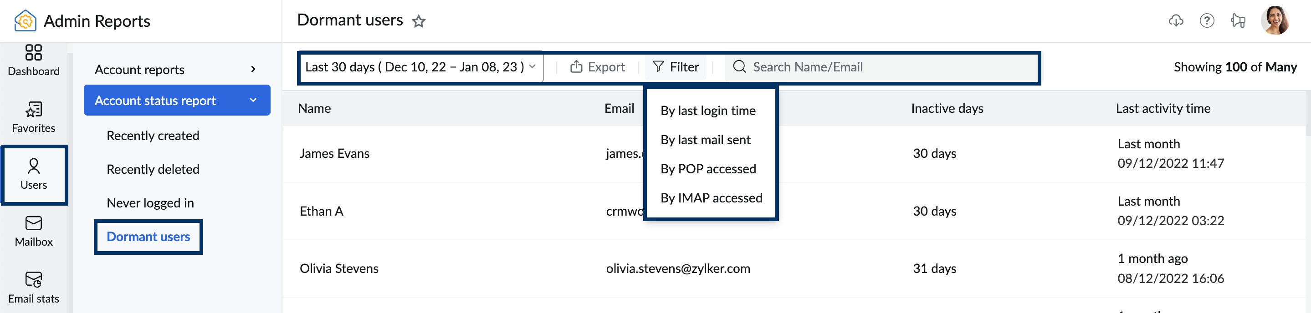The height and width of the screenshot is (313, 1311).
Task: Click the Filter button label
Action: (x=684, y=67)
